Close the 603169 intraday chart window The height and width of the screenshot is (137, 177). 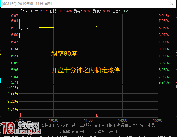[x=172, y=4]
